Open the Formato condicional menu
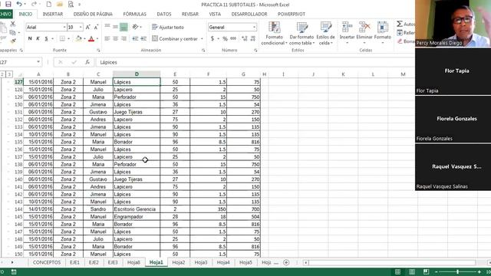491x276 pixels. click(275, 34)
